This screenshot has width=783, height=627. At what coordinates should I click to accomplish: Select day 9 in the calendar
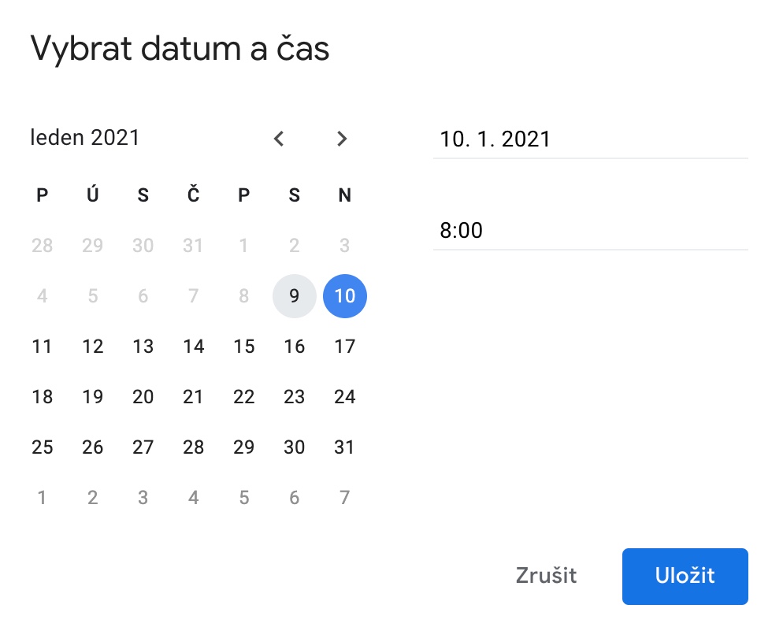point(295,296)
